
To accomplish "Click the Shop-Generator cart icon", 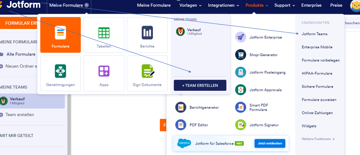I will 240,55.
